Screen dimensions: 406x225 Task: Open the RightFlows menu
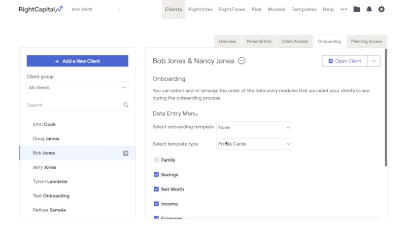pyautogui.click(x=231, y=9)
